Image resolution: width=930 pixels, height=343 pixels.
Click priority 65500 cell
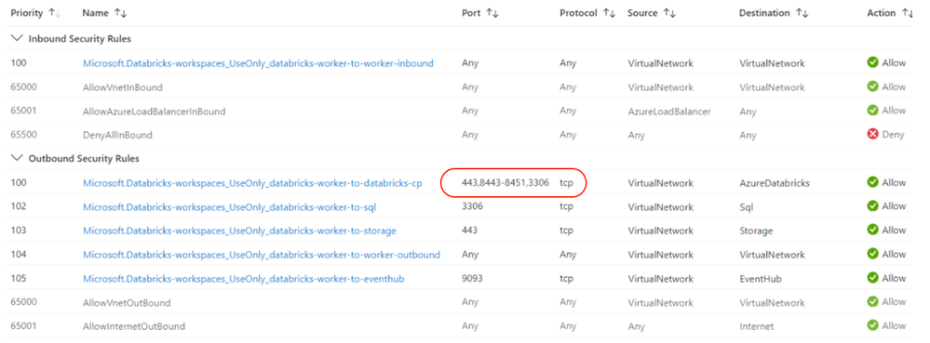coord(23,135)
